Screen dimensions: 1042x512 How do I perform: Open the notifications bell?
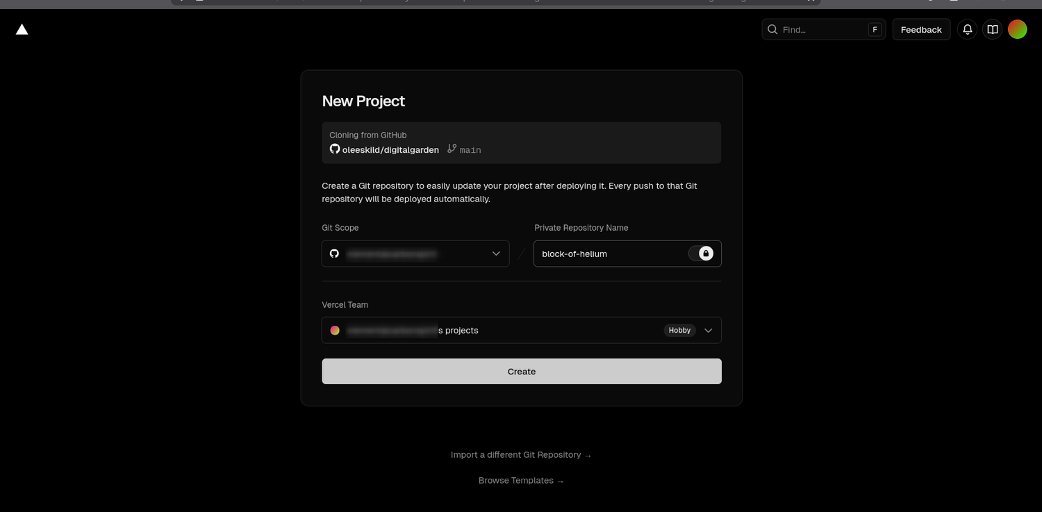[x=967, y=29]
